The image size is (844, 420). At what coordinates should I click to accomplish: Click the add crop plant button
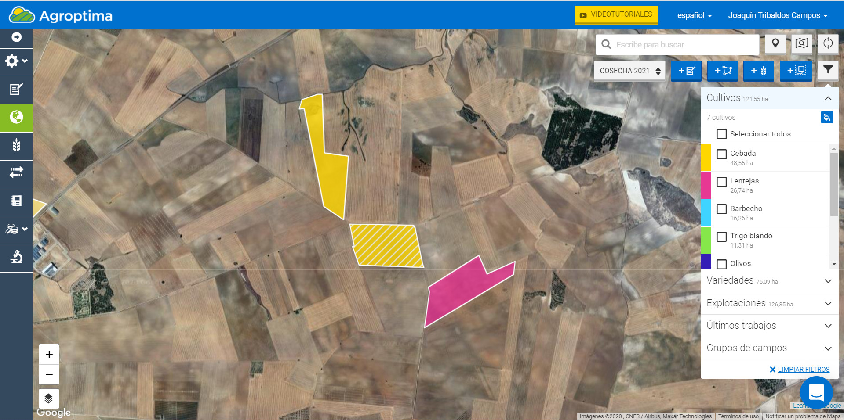[758, 71]
